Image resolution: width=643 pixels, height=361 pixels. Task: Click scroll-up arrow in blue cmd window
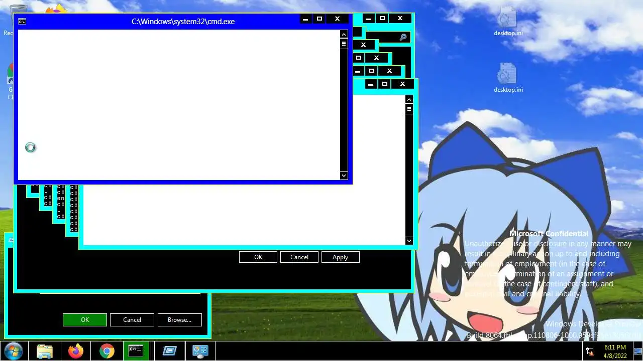click(x=344, y=34)
